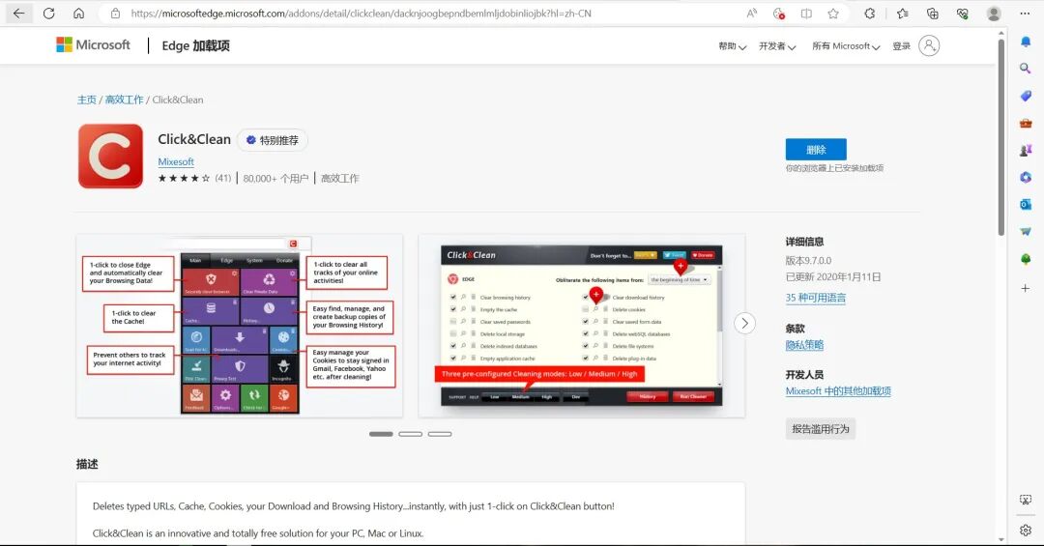Click the tracking prevention icon in address bar
Viewport: 1044px width, 546px height.
tap(779, 14)
